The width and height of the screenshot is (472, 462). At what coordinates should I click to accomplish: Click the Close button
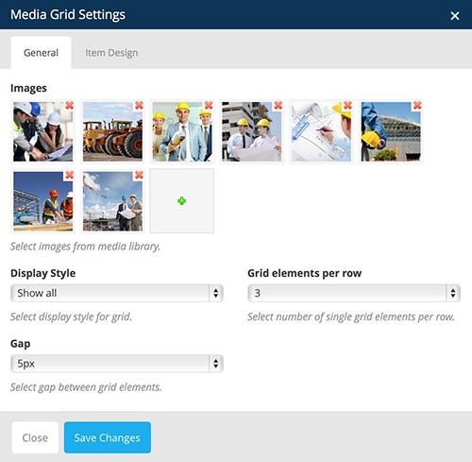point(35,437)
